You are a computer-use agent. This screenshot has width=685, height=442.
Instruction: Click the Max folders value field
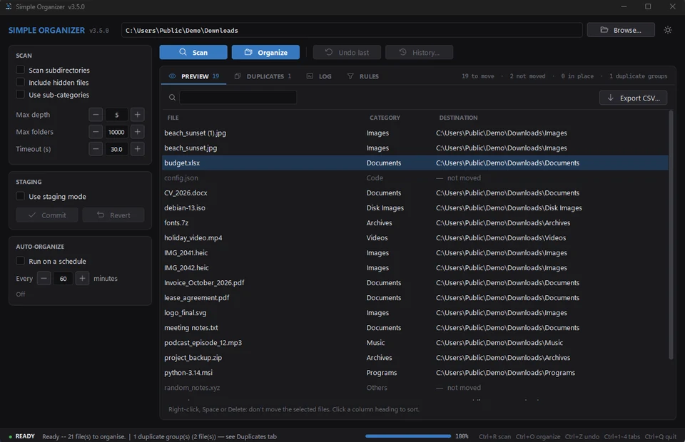pos(116,132)
